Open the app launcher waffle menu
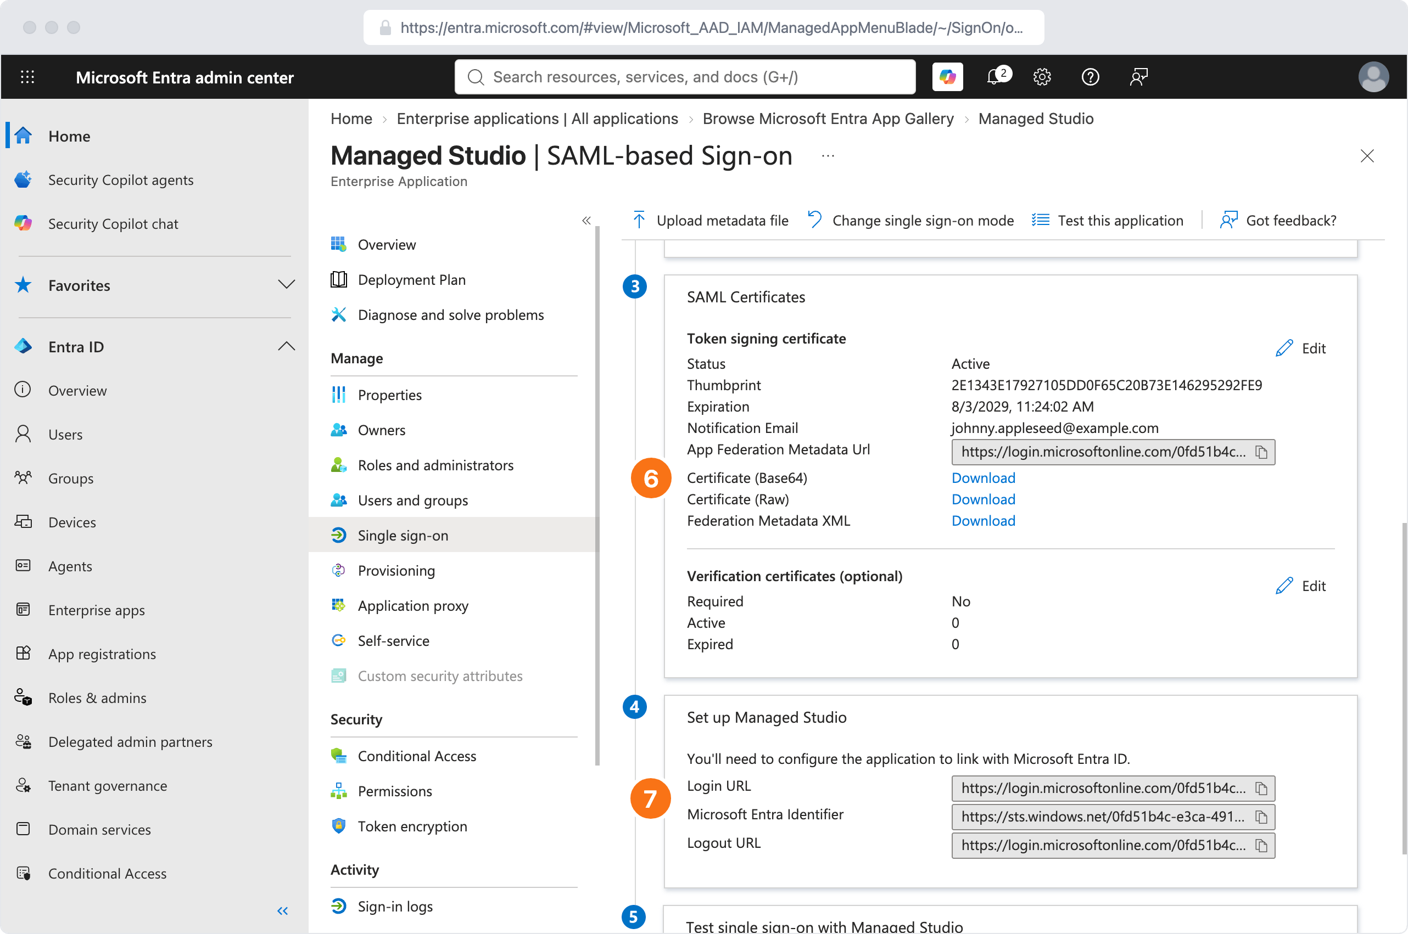Image resolution: width=1408 pixels, height=934 pixels. tap(27, 77)
